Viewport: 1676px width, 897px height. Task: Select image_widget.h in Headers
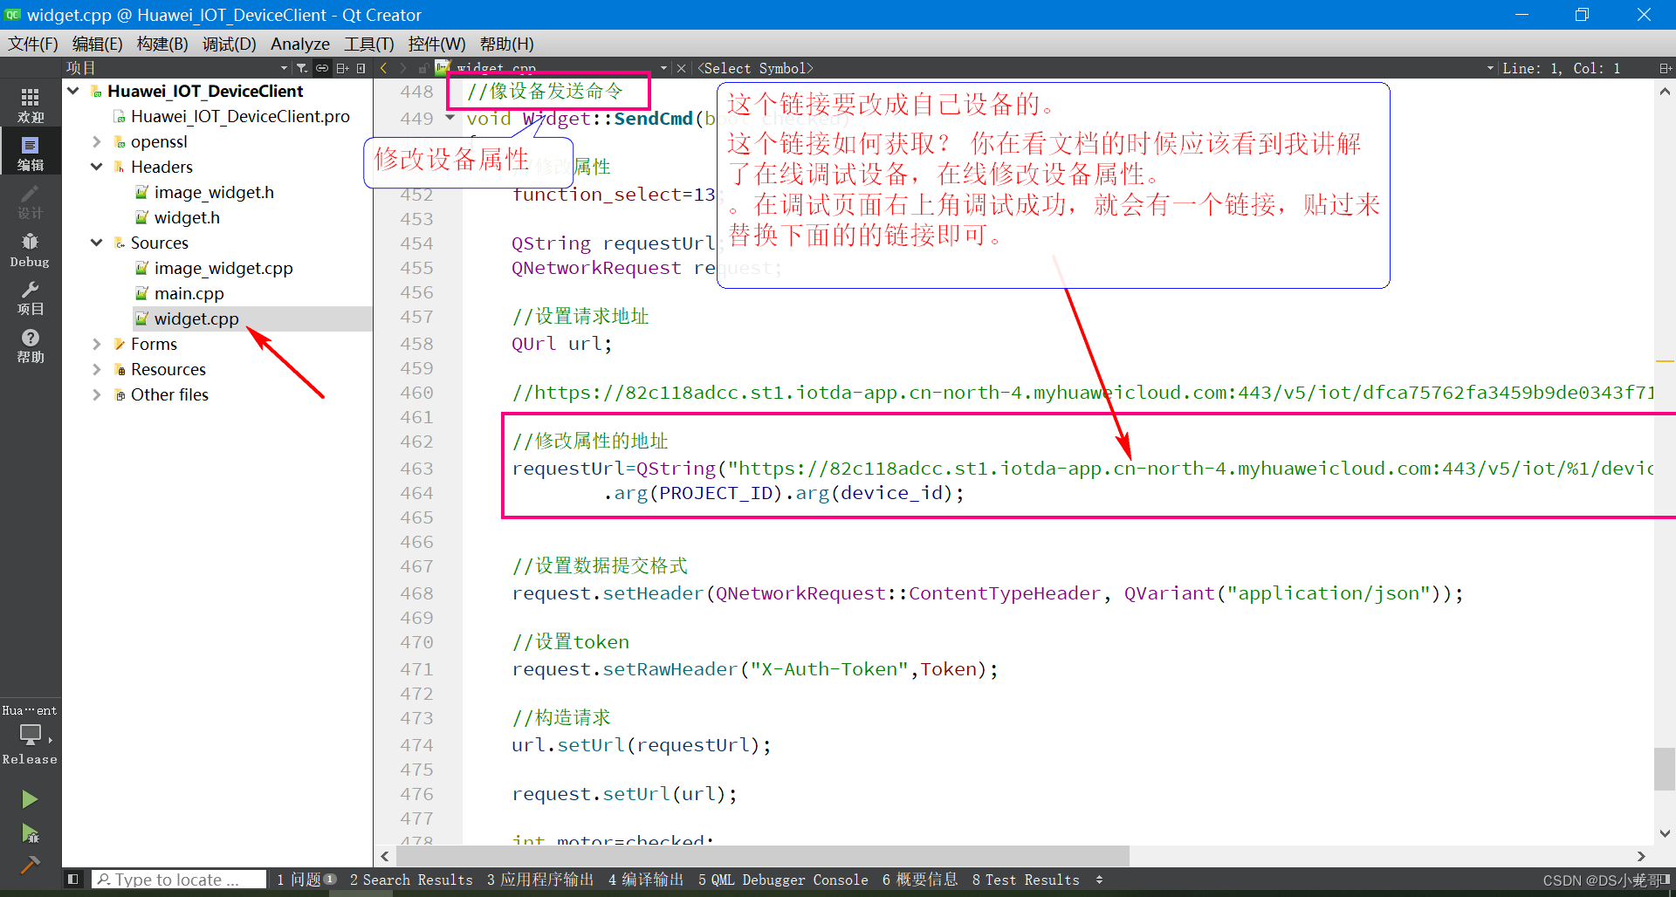214,192
